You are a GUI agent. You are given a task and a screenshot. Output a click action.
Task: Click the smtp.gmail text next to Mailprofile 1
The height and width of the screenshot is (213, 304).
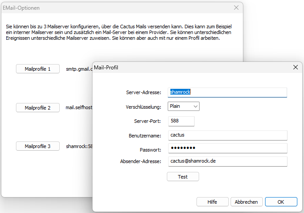click(79, 69)
